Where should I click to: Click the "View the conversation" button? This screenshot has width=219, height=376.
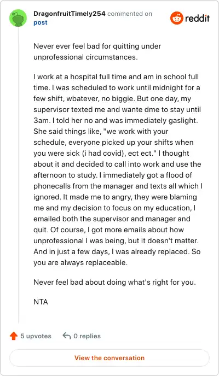tap(109, 358)
